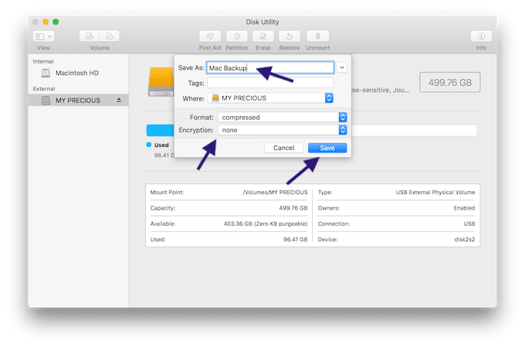Select the Erase toolbar icon
525x348 pixels.
pyautogui.click(x=263, y=36)
